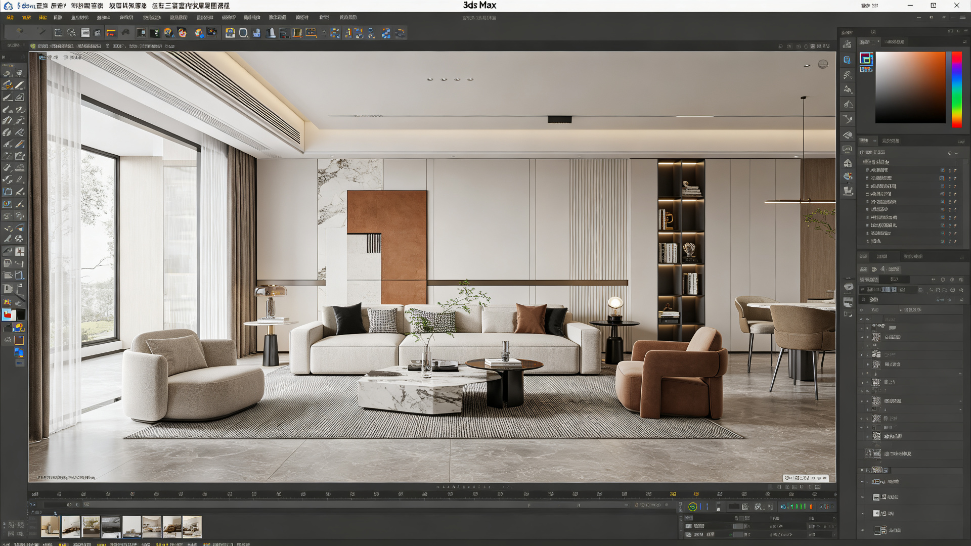
Task: Toggle eye visibility of bottom layer thumbnail row
Action: [863, 530]
